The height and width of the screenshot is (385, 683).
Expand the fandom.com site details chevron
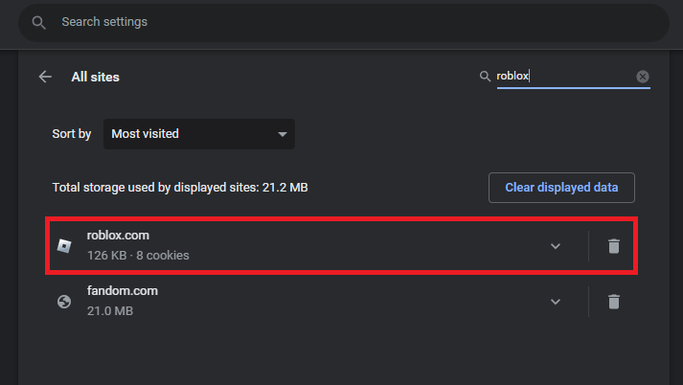[x=555, y=302]
